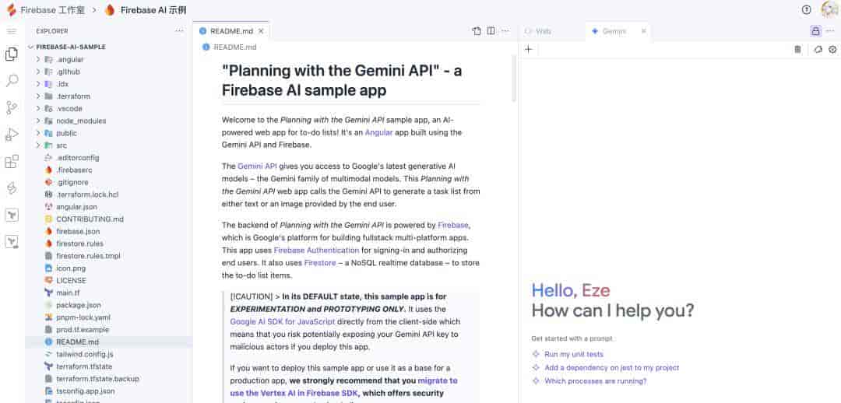841x403 pixels.
Task: Open the Firebase Studio icon in activity bar
Action: click(x=11, y=188)
